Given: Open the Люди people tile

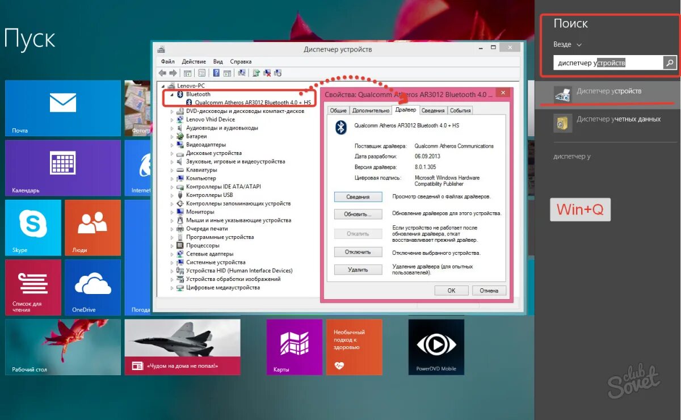Looking at the screenshot, I should pyautogui.click(x=93, y=228).
